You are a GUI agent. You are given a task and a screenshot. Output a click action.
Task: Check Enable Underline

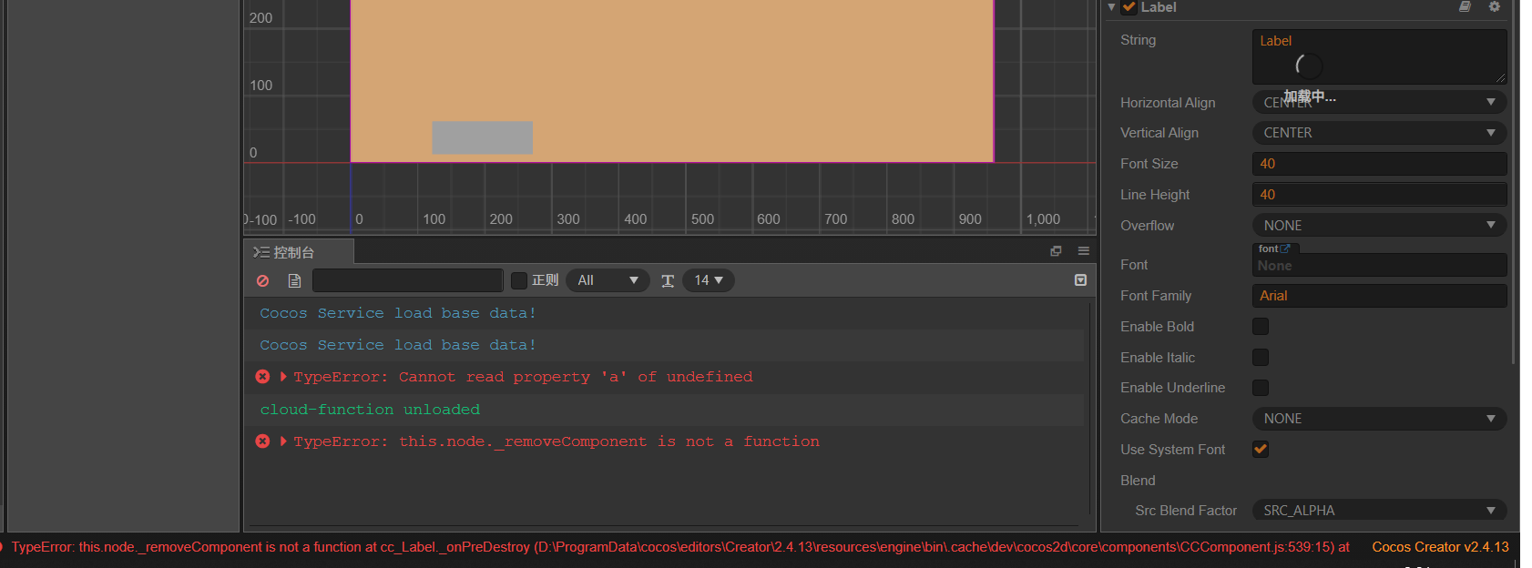[1261, 388]
